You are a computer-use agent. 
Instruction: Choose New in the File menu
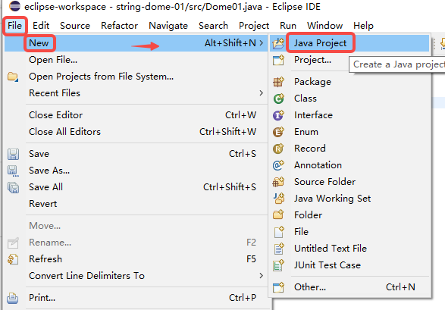136,43
